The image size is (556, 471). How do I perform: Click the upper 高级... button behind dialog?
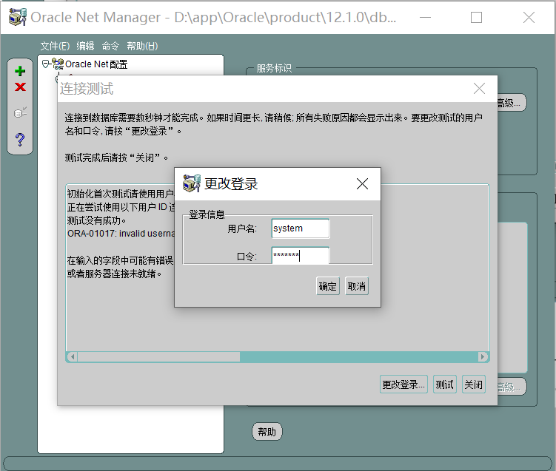point(512,103)
